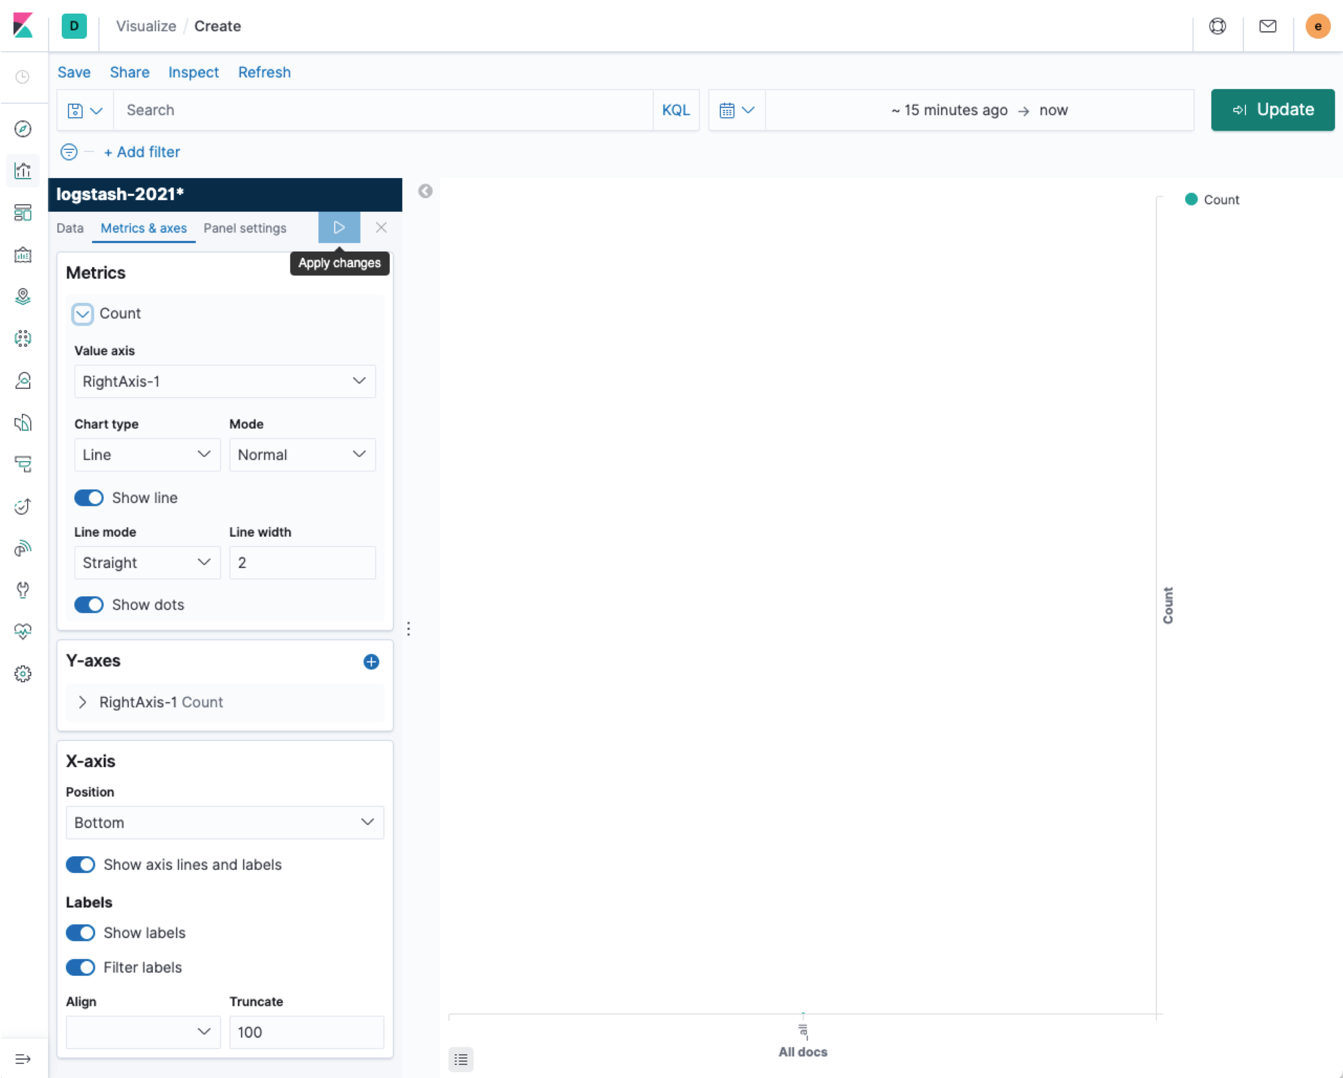Open the newsfeed mail icon in header
The width and height of the screenshot is (1343, 1078).
pyautogui.click(x=1268, y=26)
